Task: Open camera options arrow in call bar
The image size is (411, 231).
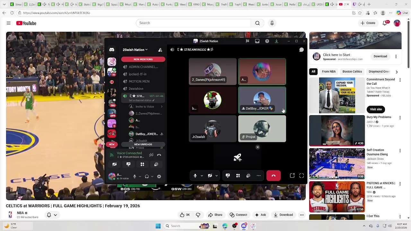Action: pos(216,175)
